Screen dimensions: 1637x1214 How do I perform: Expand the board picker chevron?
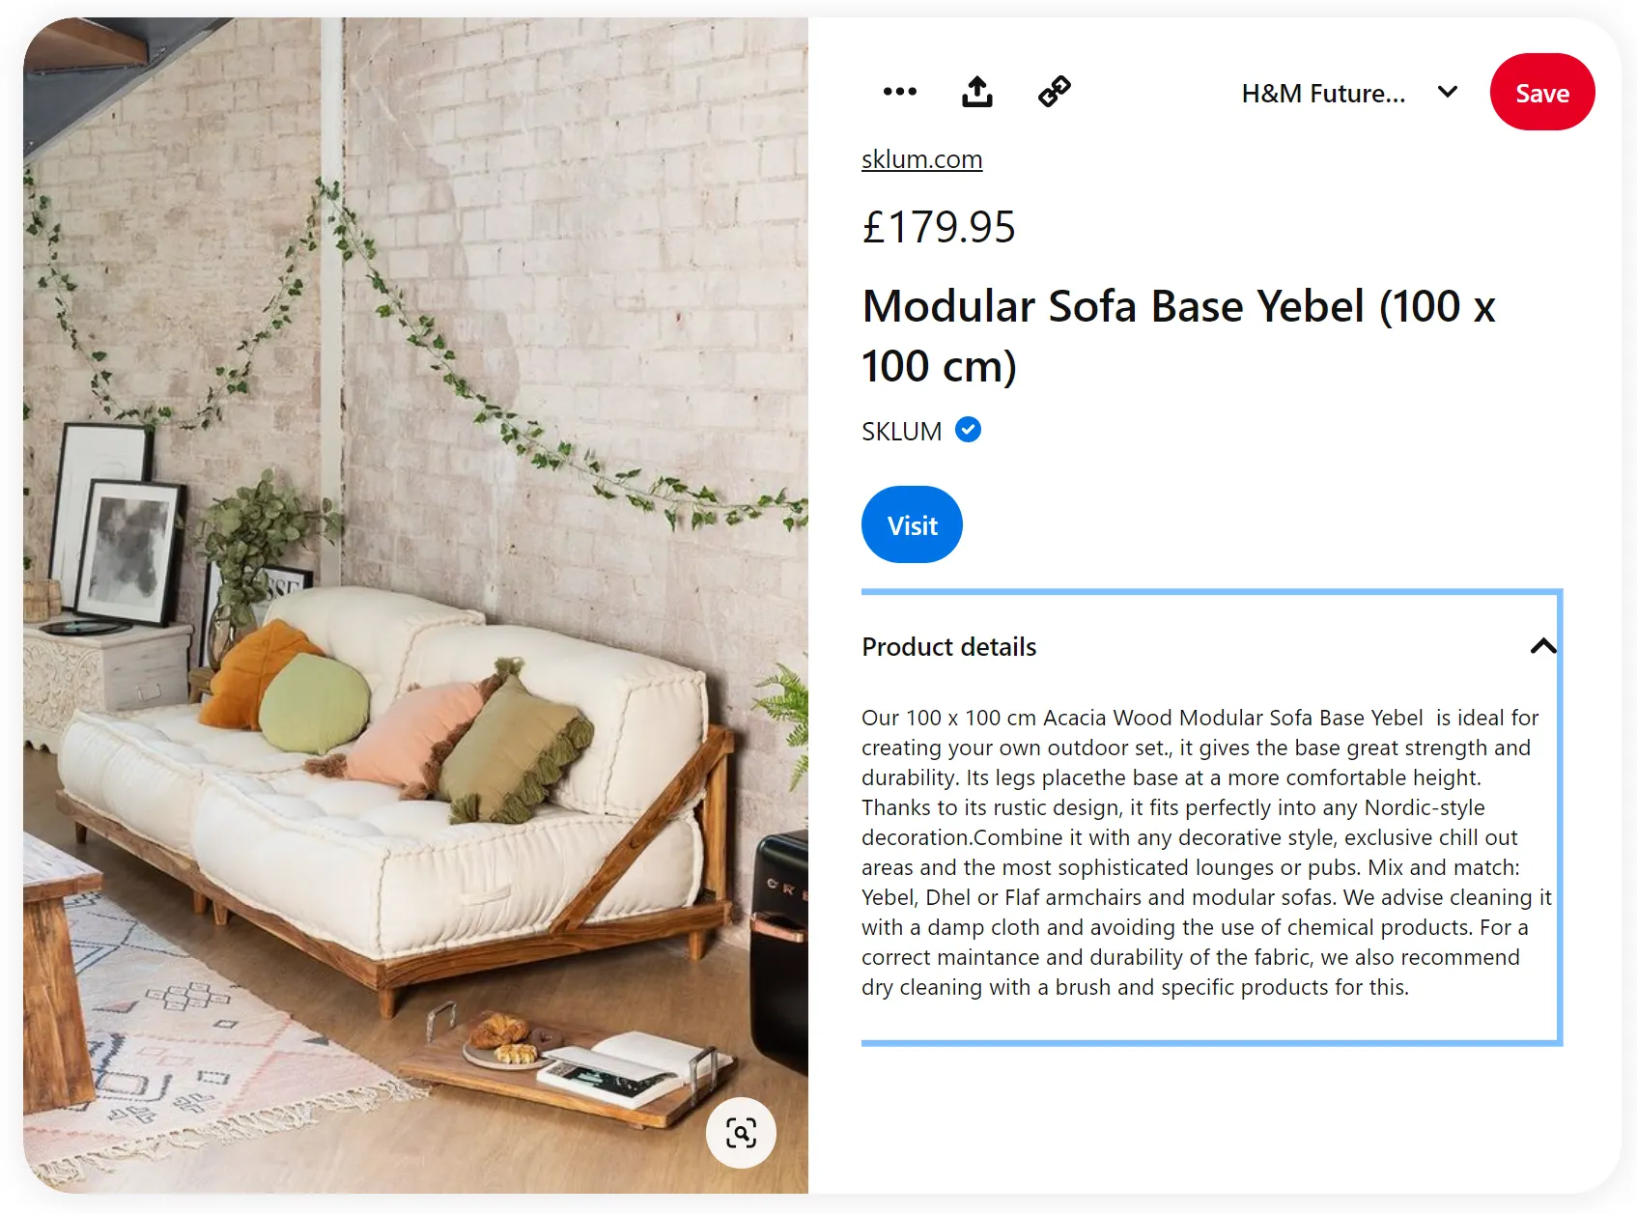click(x=1447, y=92)
